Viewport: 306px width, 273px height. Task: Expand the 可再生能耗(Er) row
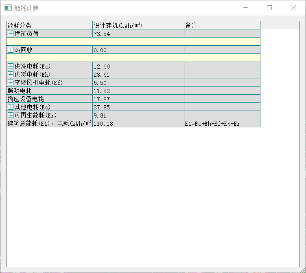tap(11, 115)
